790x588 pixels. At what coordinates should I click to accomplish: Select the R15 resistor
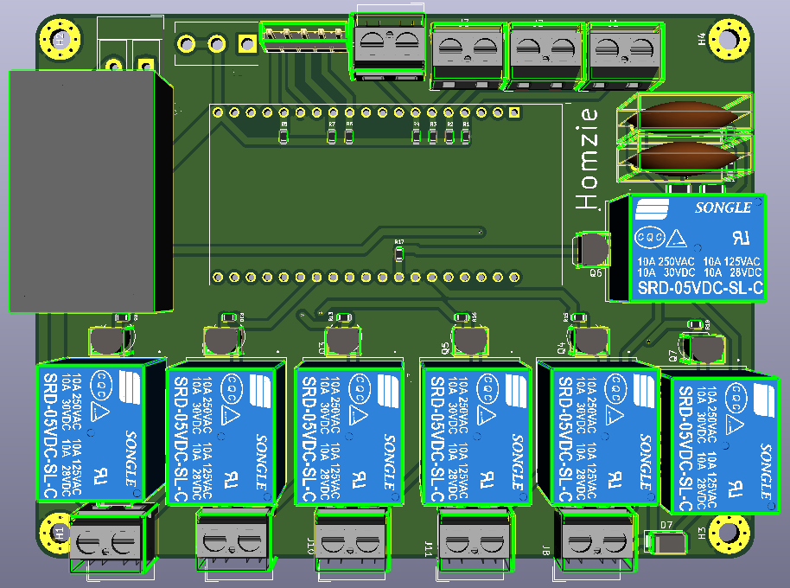[579, 317]
